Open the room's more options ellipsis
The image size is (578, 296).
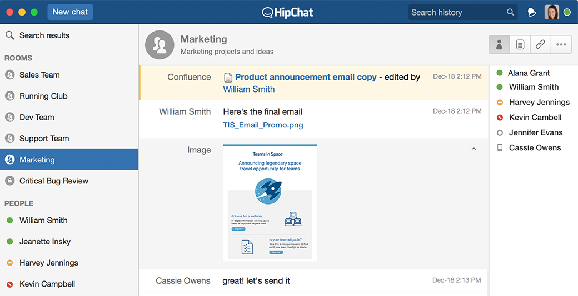click(x=561, y=45)
